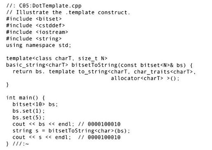Click the #include <string> line
Image resolution: width=212 pixels, height=150 pixels.
point(34,39)
